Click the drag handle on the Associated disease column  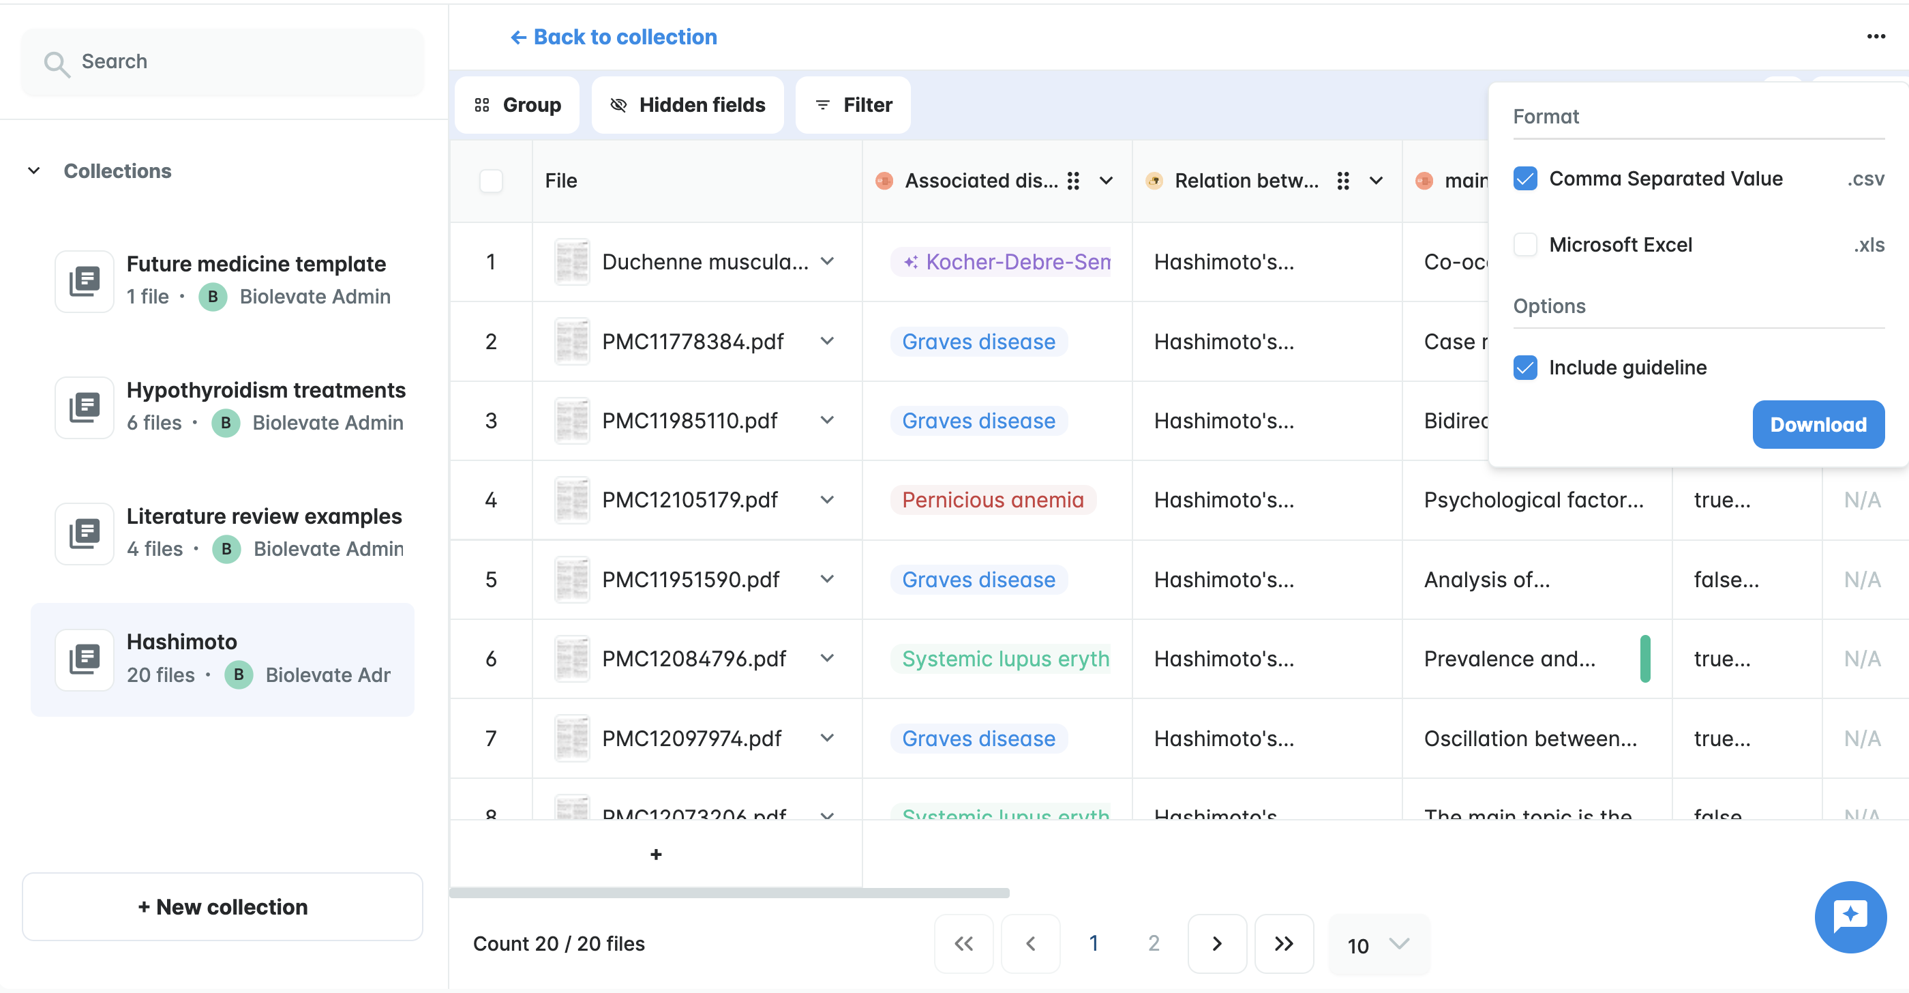[1072, 181]
